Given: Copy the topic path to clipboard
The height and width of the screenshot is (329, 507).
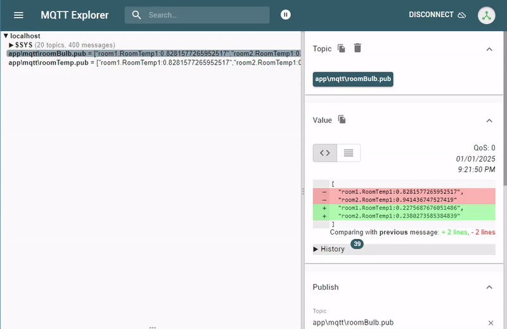Looking at the screenshot, I should point(342,49).
